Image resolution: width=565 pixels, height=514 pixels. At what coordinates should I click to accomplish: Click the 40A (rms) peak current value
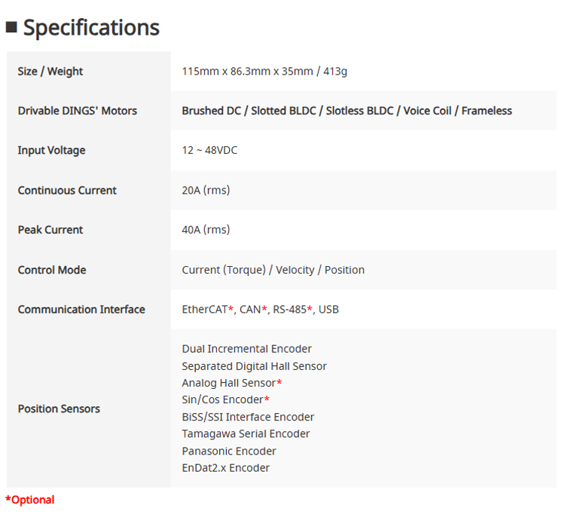[206, 230]
